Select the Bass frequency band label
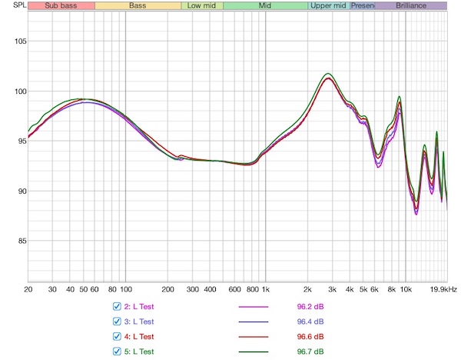The image size is (461, 360). coord(138,5)
